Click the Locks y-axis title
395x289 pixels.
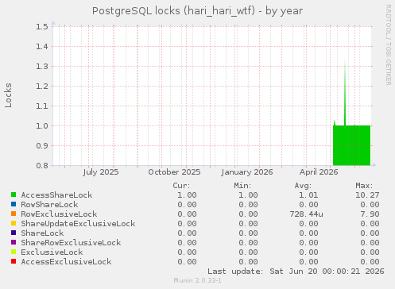coord(8,95)
